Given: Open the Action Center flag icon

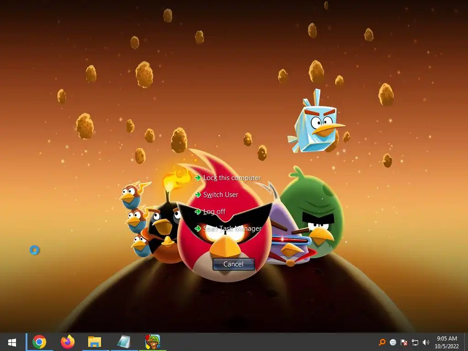Looking at the screenshot, I should [404, 342].
